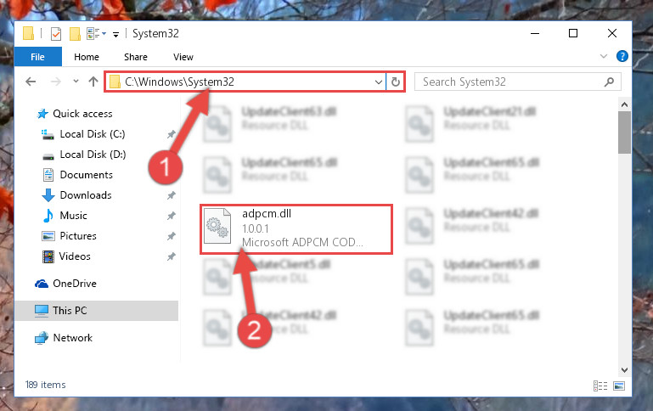Open the File menu tab
This screenshot has height=411, width=653.
tap(37, 57)
